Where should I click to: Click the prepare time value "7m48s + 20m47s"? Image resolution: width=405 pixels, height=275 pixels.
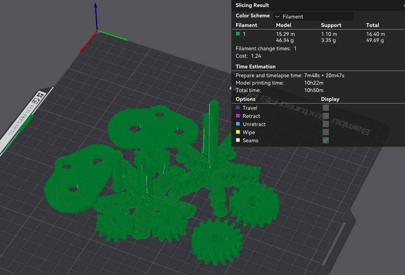(324, 75)
